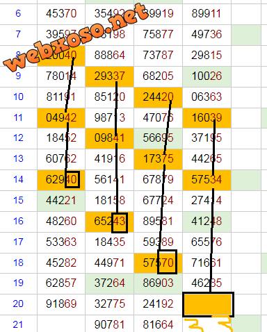Select row header number 13
267x332 pixels.
18,159
